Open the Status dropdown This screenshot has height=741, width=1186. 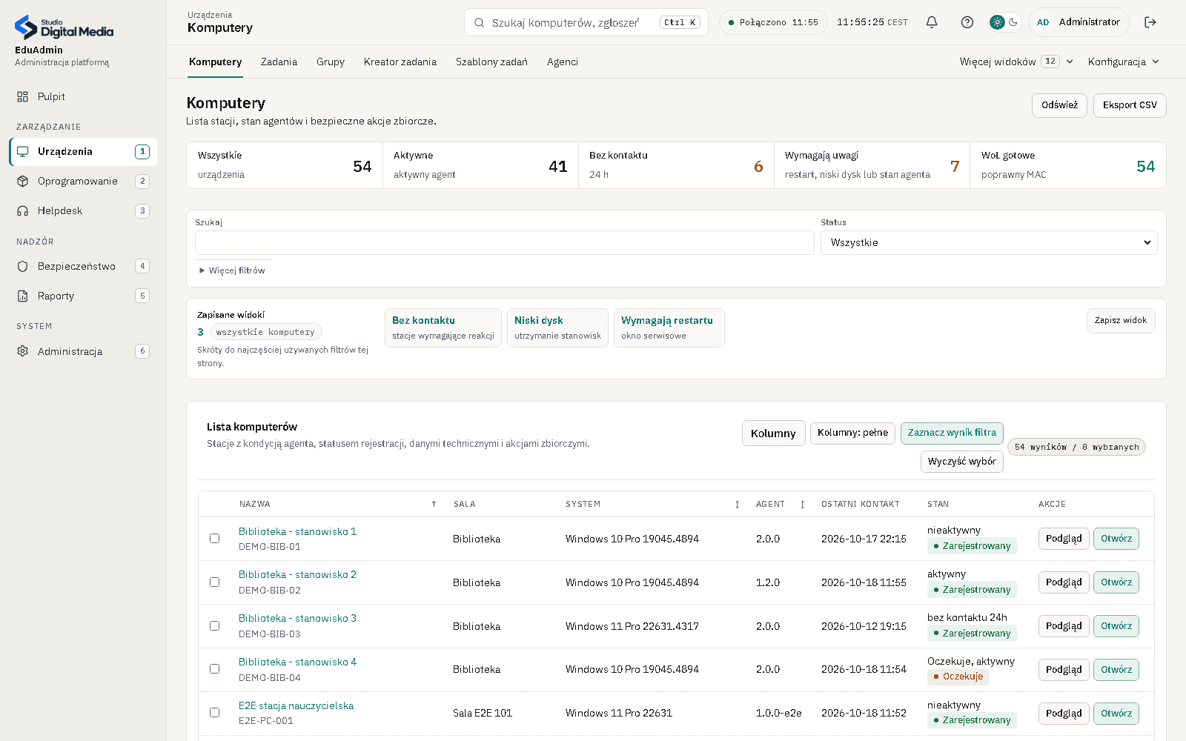[989, 242]
